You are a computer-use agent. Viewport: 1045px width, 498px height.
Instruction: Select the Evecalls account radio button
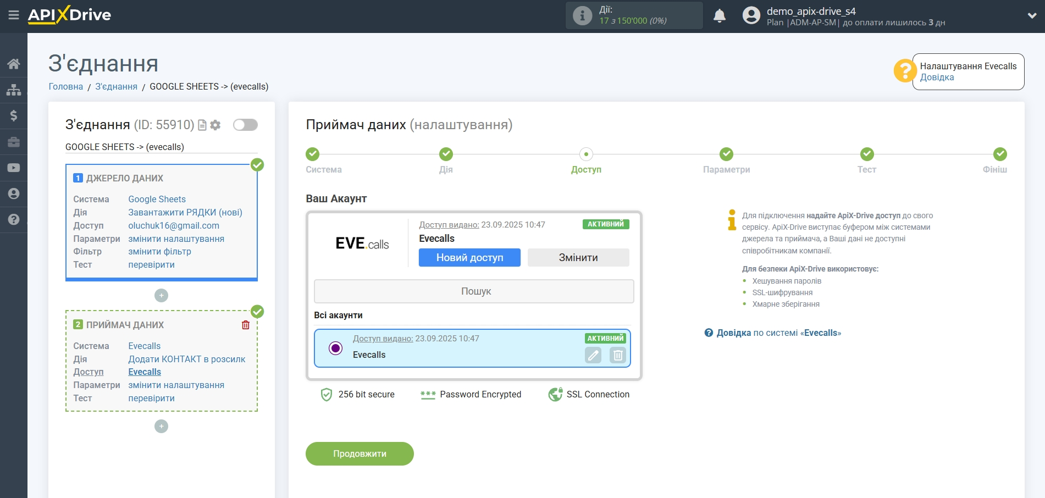(x=335, y=348)
